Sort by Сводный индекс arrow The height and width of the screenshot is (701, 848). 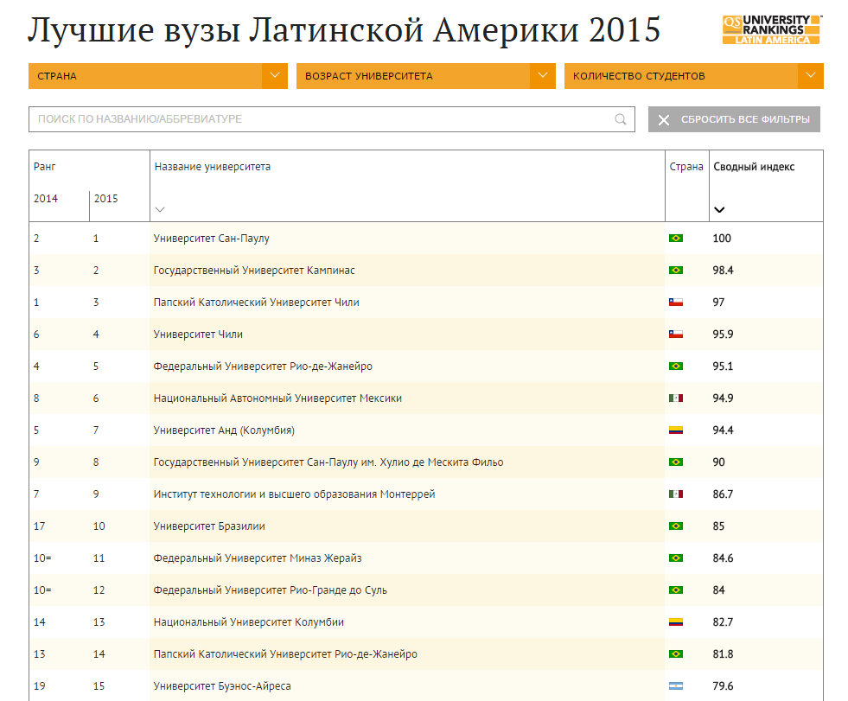719,209
